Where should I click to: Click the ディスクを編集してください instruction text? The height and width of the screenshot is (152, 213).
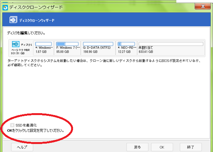[x=26, y=33]
